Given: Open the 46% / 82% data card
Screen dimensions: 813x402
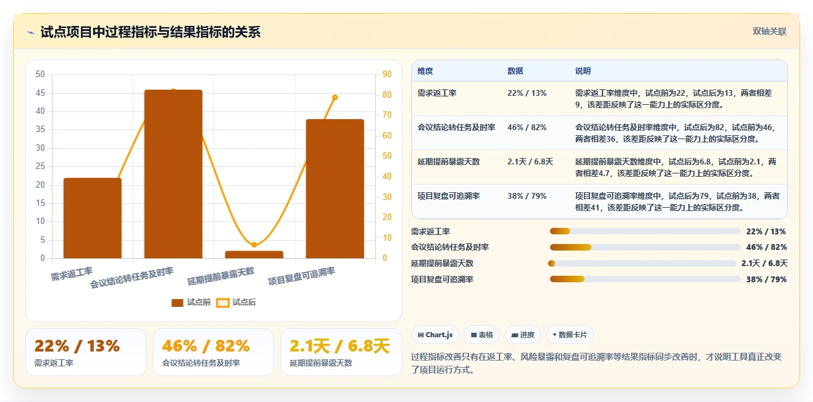Looking at the screenshot, I should 213,352.
